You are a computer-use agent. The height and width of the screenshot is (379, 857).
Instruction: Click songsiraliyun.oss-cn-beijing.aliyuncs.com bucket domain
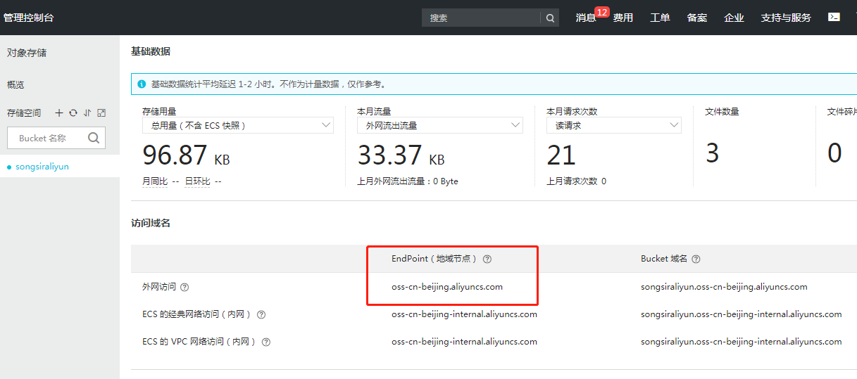pyautogui.click(x=724, y=287)
